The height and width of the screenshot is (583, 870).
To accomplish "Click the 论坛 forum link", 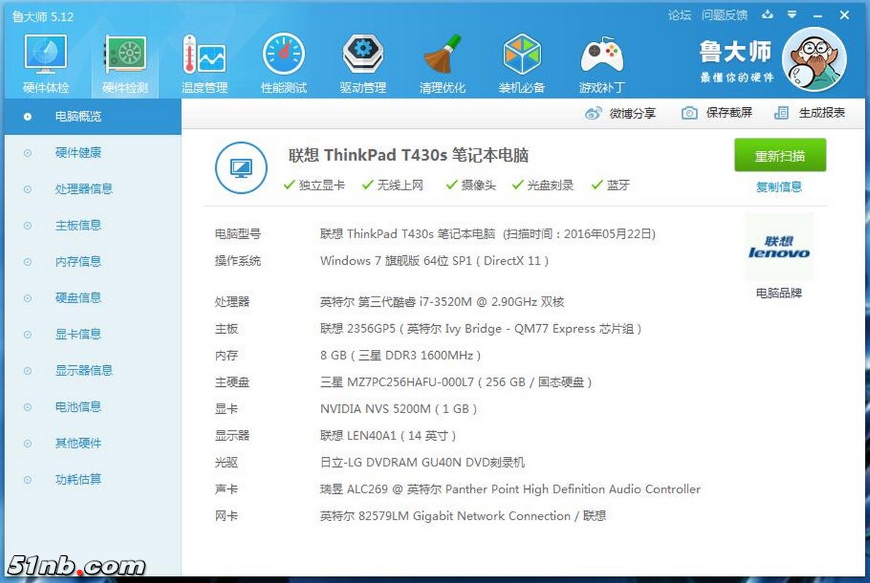I will coord(679,15).
